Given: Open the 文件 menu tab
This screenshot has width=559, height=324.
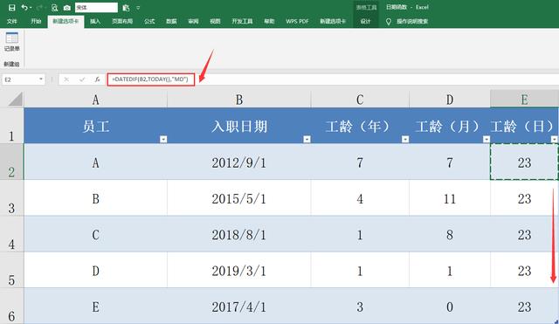Looking at the screenshot, I should tap(11, 21).
